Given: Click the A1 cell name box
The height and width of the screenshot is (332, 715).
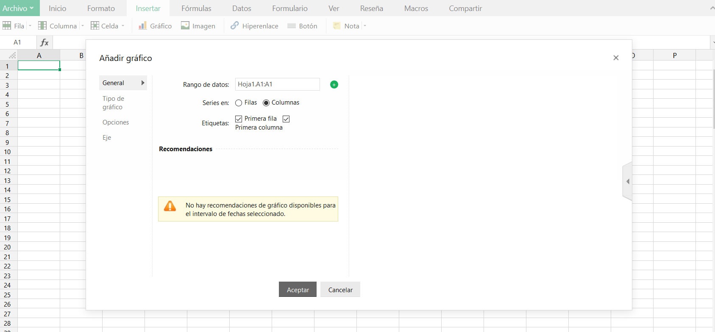Looking at the screenshot, I should [x=17, y=42].
